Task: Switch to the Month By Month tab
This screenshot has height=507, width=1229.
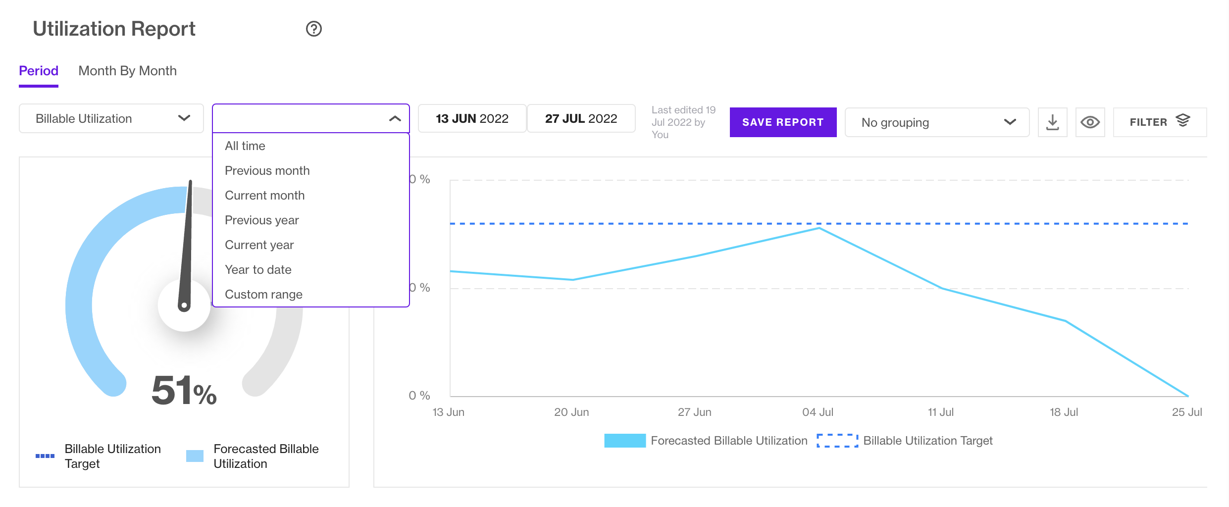Action: (x=127, y=71)
